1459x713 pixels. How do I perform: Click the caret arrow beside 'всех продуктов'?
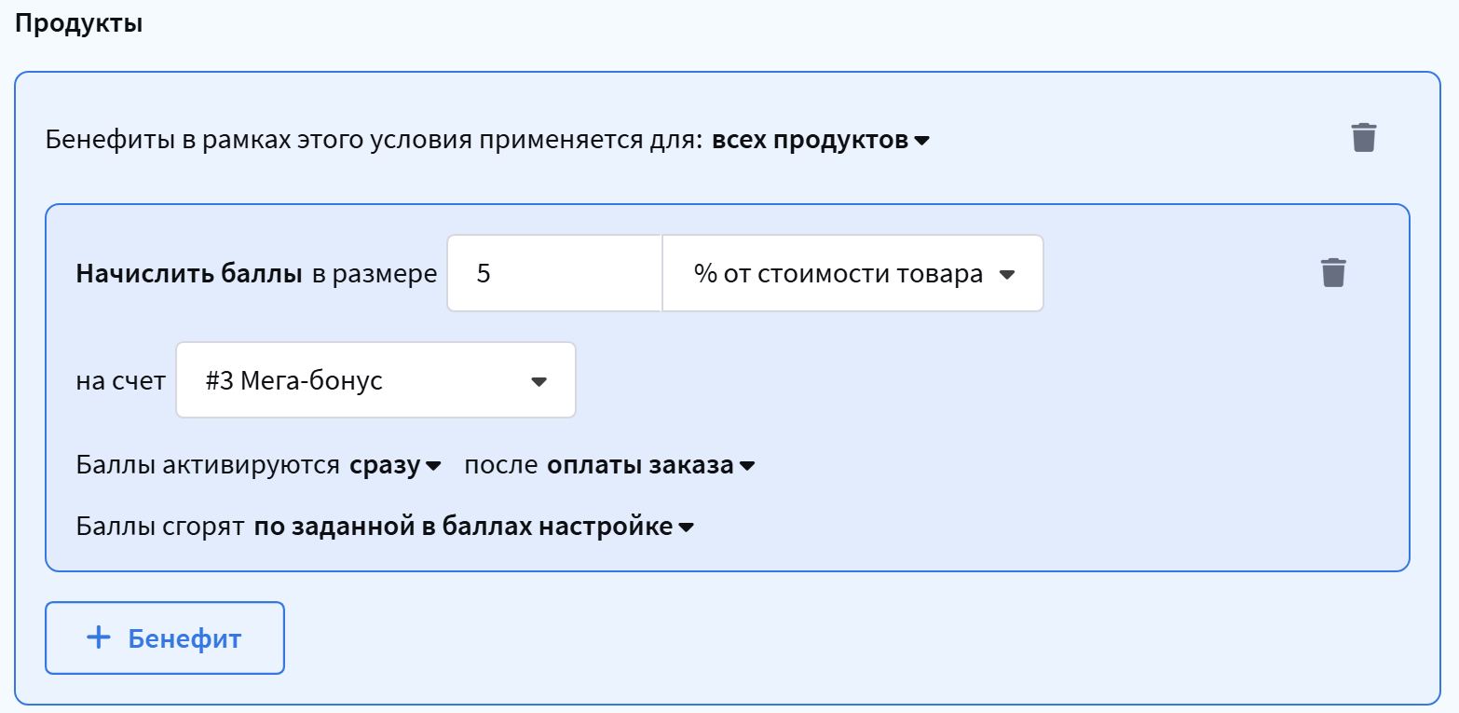click(x=922, y=142)
